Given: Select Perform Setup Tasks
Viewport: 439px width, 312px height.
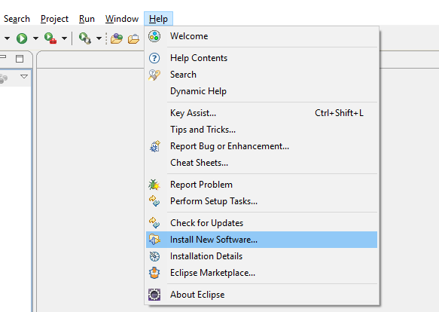Looking at the screenshot, I should pyautogui.click(x=261, y=201).
